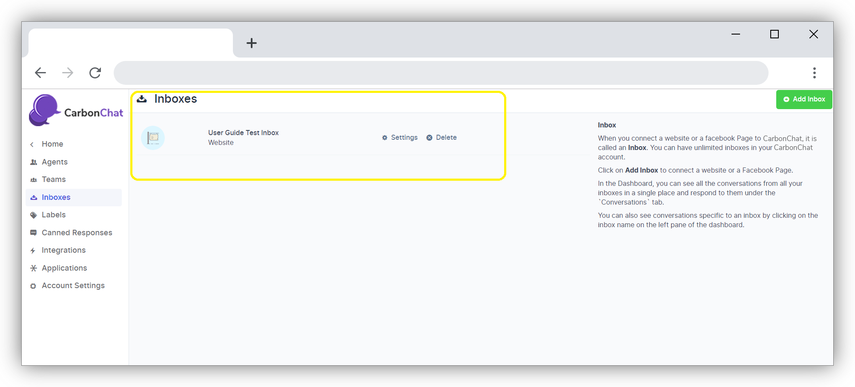Open a new browser tab

click(252, 43)
